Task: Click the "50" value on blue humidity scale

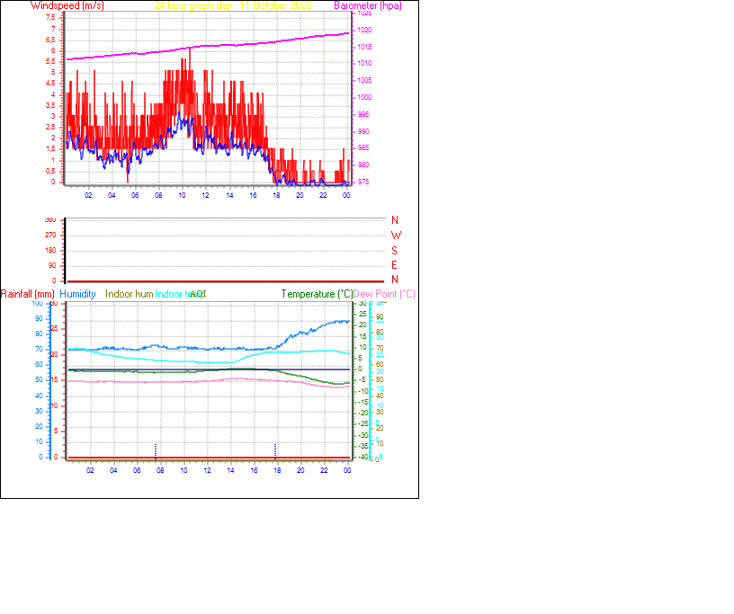Action: (x=39, y=379)
